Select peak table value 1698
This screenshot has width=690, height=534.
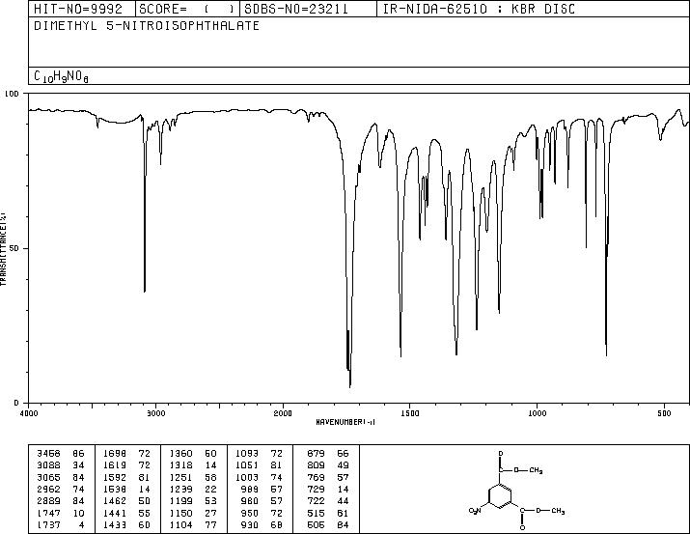(115, 453)
